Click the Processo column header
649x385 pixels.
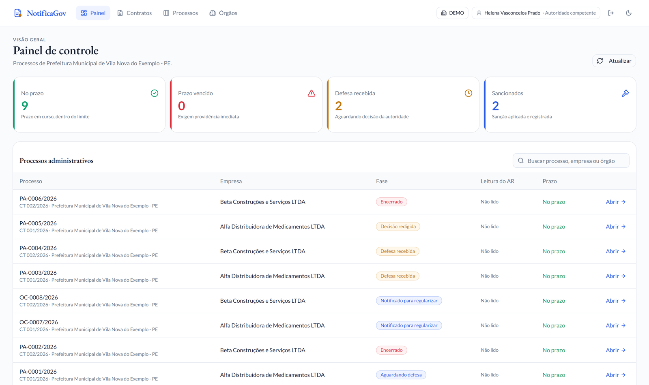point(31,181)
